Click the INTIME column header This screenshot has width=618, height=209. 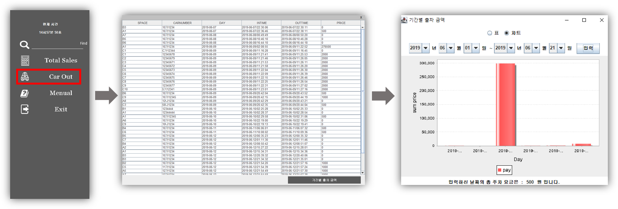click(x=262, y=23)
